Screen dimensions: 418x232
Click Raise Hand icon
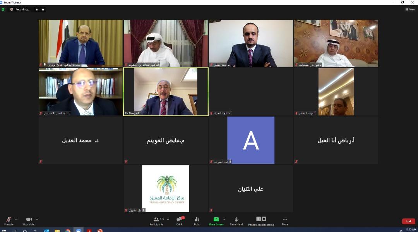[236, 221]
